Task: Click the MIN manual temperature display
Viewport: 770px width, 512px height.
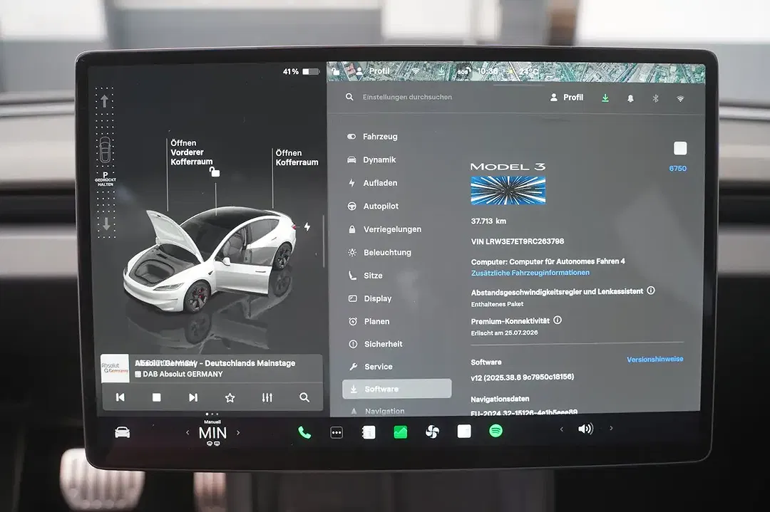Action: point(212,432)
